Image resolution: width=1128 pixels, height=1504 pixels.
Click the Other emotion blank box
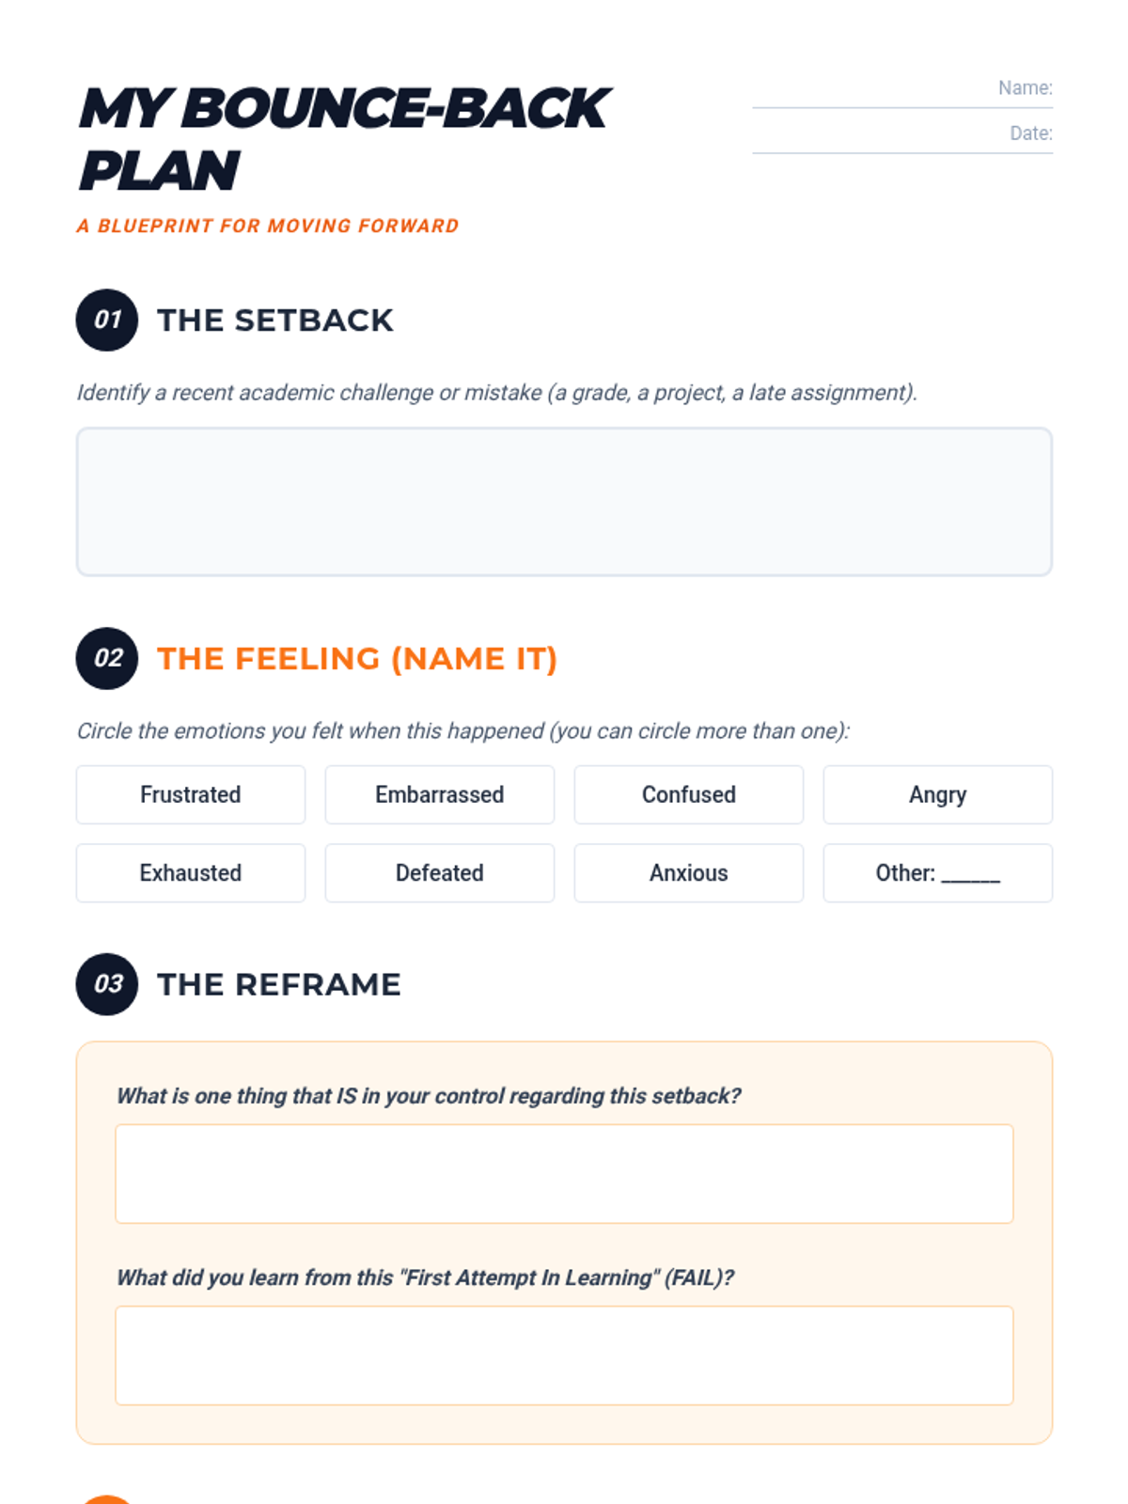tap(938, 872)
